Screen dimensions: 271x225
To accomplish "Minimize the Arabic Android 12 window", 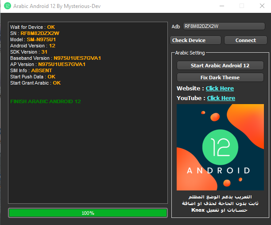I will coord(221,6).
